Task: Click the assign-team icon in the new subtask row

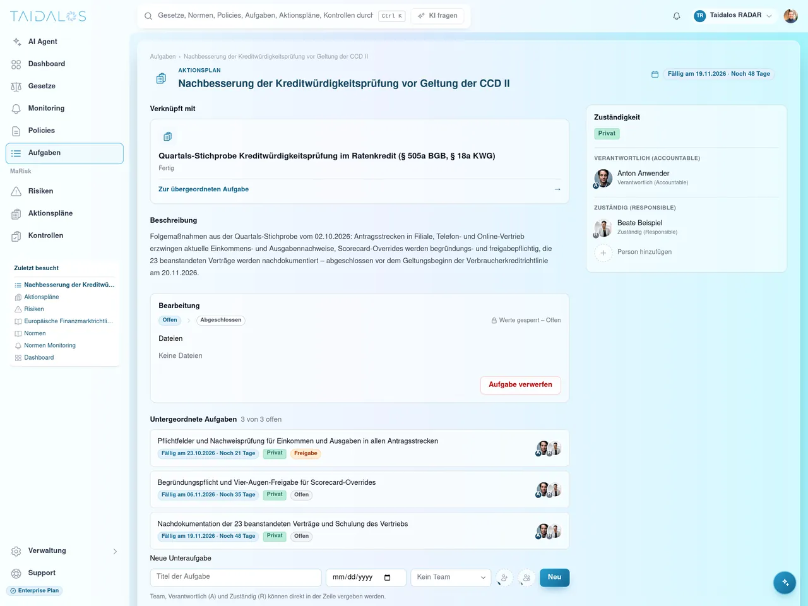Action: pyautogui.click(x=526, y=578)
